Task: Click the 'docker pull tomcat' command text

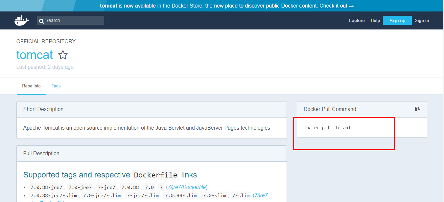Action: click(327, 128)
